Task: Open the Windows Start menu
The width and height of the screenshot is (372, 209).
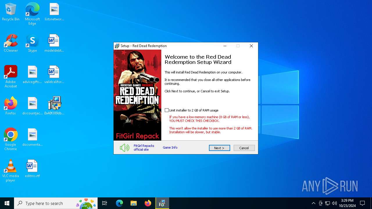Action: pyautogui.click(x=7, y=203)
